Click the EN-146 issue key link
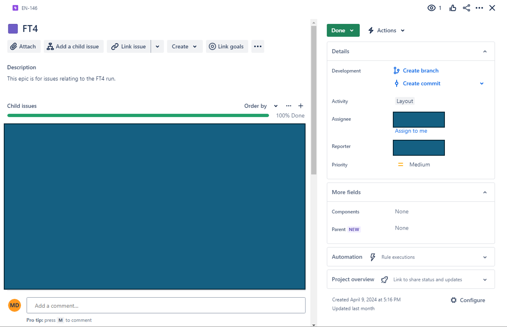The width and height of the screenshot is (507, 327). coord(29,8)
